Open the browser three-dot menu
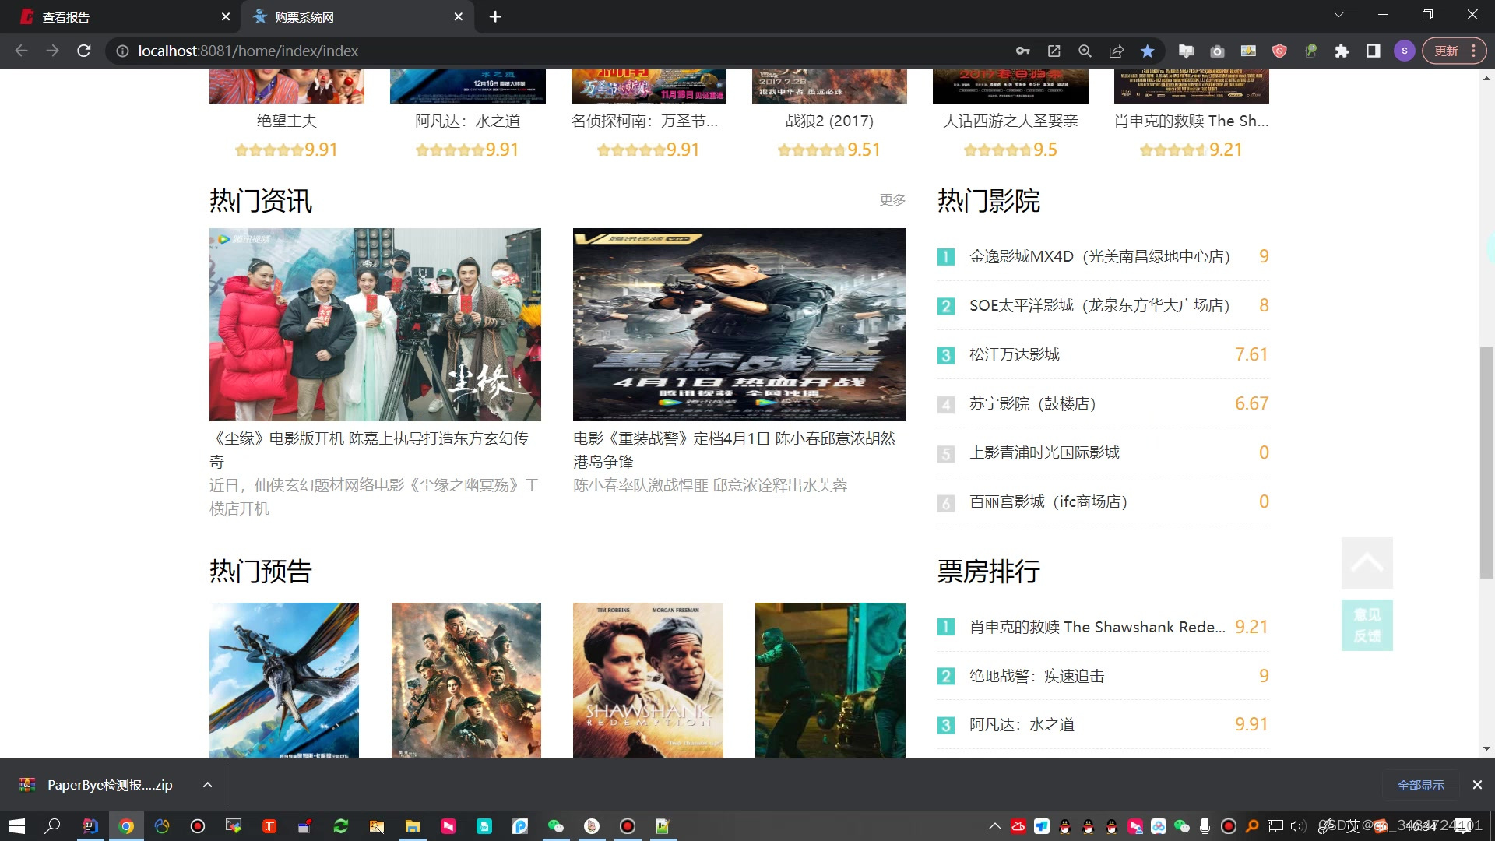 pyautogui.click(x=1474, y=51)
